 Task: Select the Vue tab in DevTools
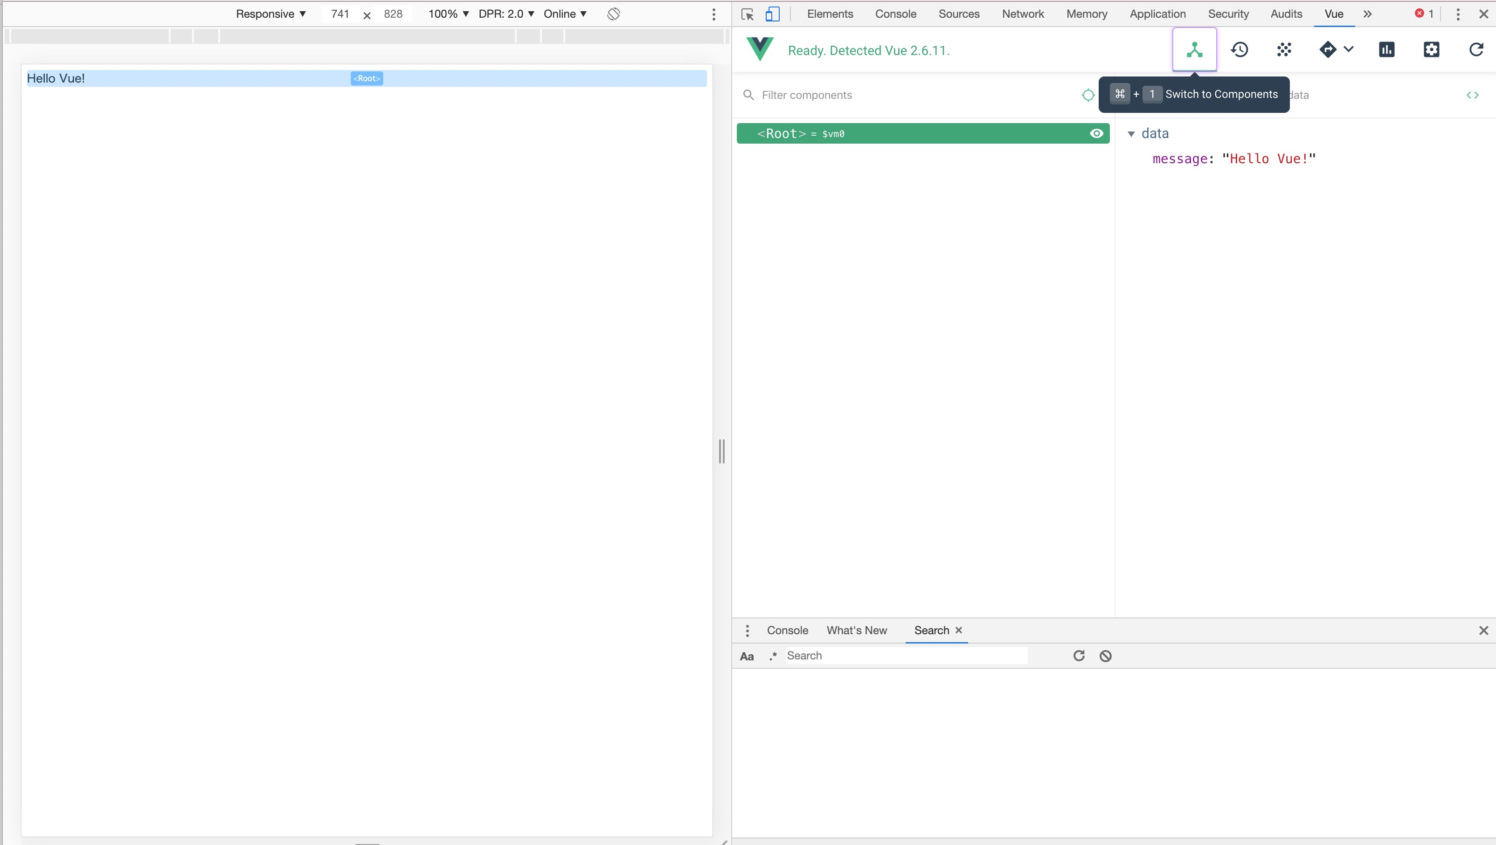pyautogui.click(x=1335, y=14)
